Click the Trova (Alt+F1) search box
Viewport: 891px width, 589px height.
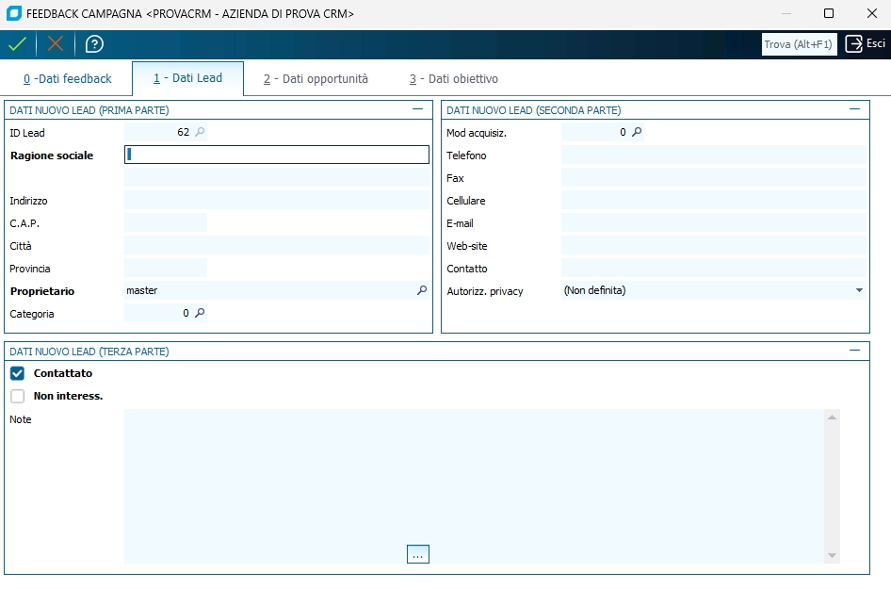(x=799, y=44)
